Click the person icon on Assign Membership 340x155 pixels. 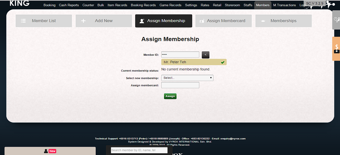coord(142,21)
